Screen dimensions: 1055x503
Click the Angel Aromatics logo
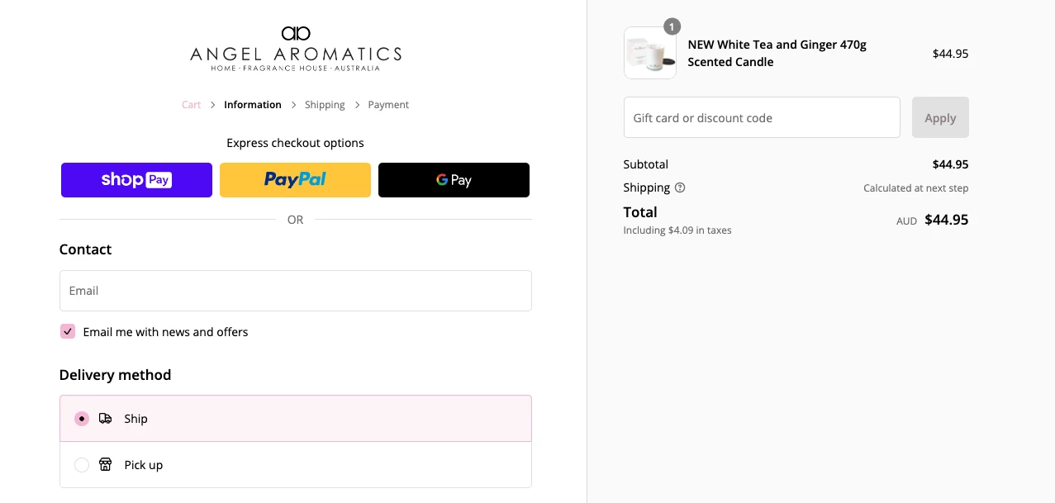point(295,48)
